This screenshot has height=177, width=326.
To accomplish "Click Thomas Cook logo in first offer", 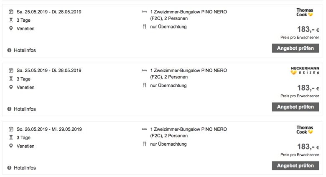I will [305, 12].
